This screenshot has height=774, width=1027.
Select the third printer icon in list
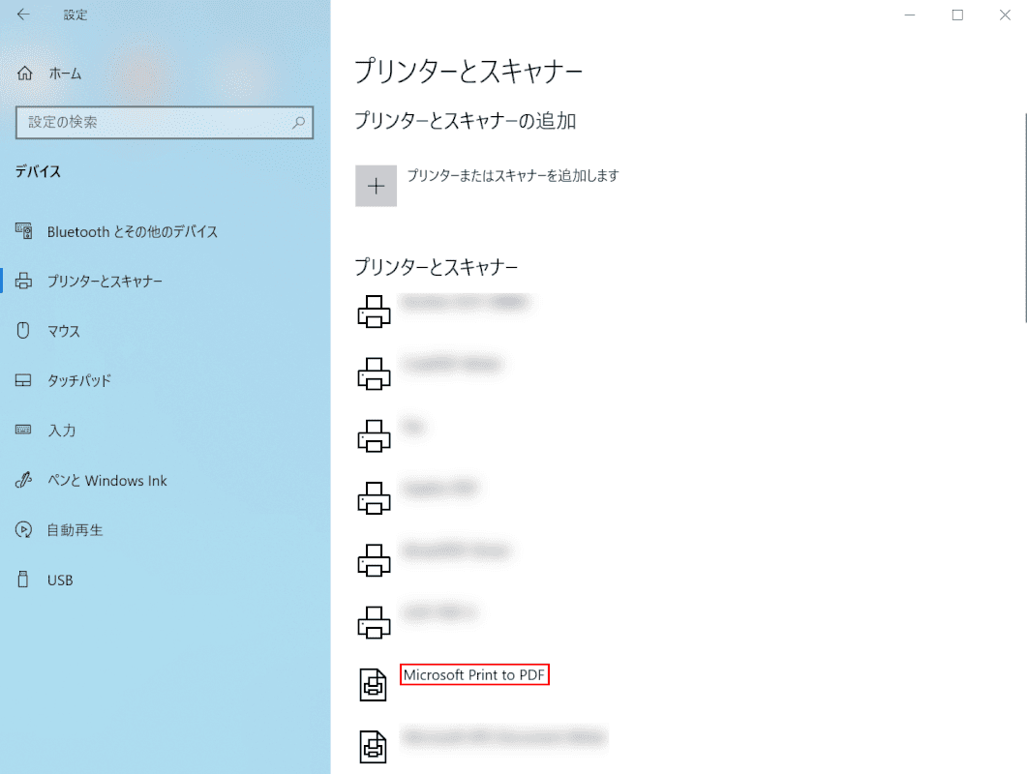pos(374,435)
